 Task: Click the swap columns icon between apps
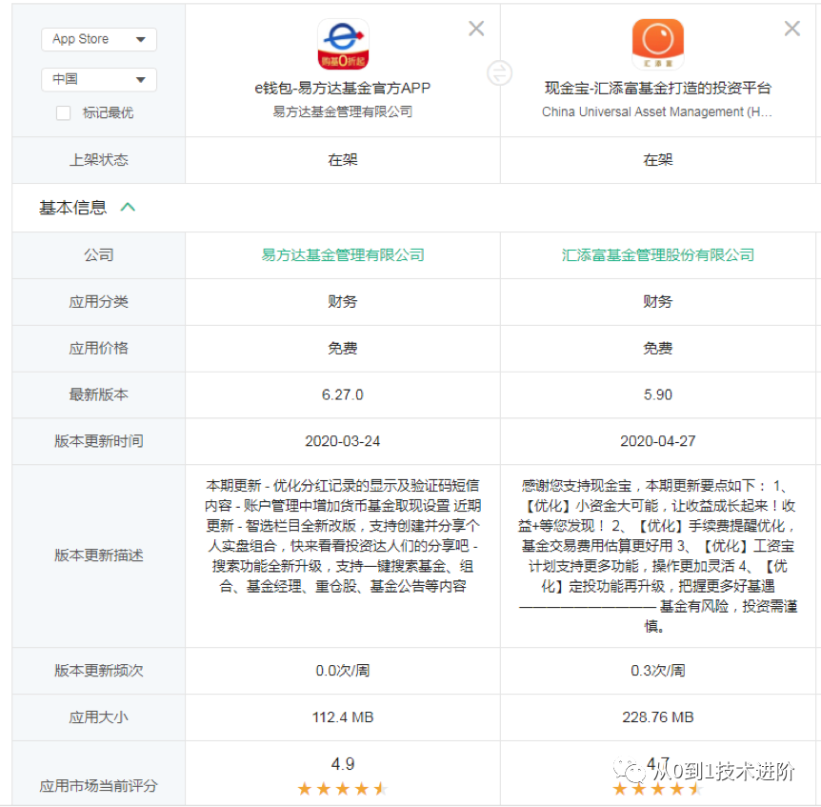tap(499, 72)
